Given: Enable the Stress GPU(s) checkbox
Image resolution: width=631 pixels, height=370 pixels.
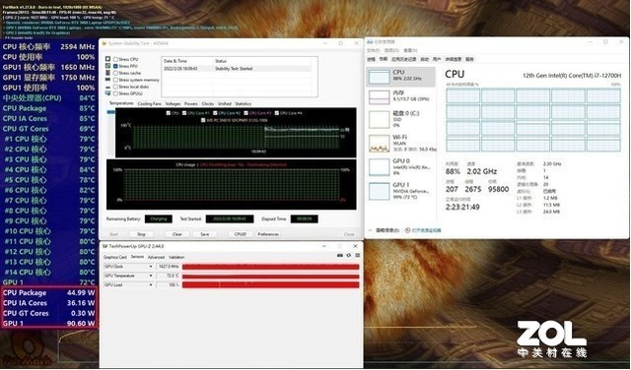Looking at the screenshot, I should [116, 93].
